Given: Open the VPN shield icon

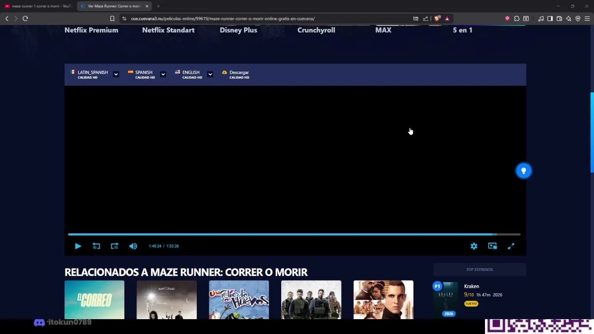Looking at the screenshot, I should tap(578, 19).
